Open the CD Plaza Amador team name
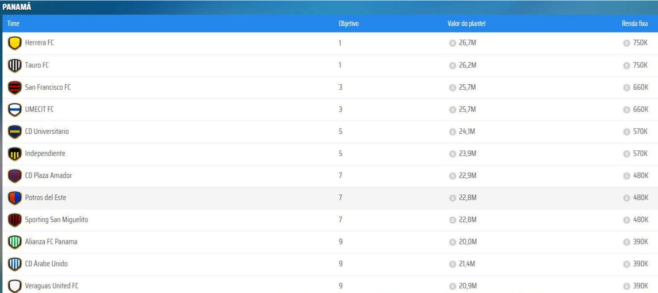 pos(48,175)
